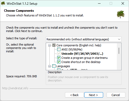Toggle the Core components checkbox

tap(54, 45)
